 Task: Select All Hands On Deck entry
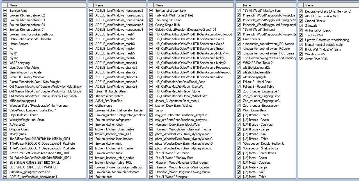point(318,30)
